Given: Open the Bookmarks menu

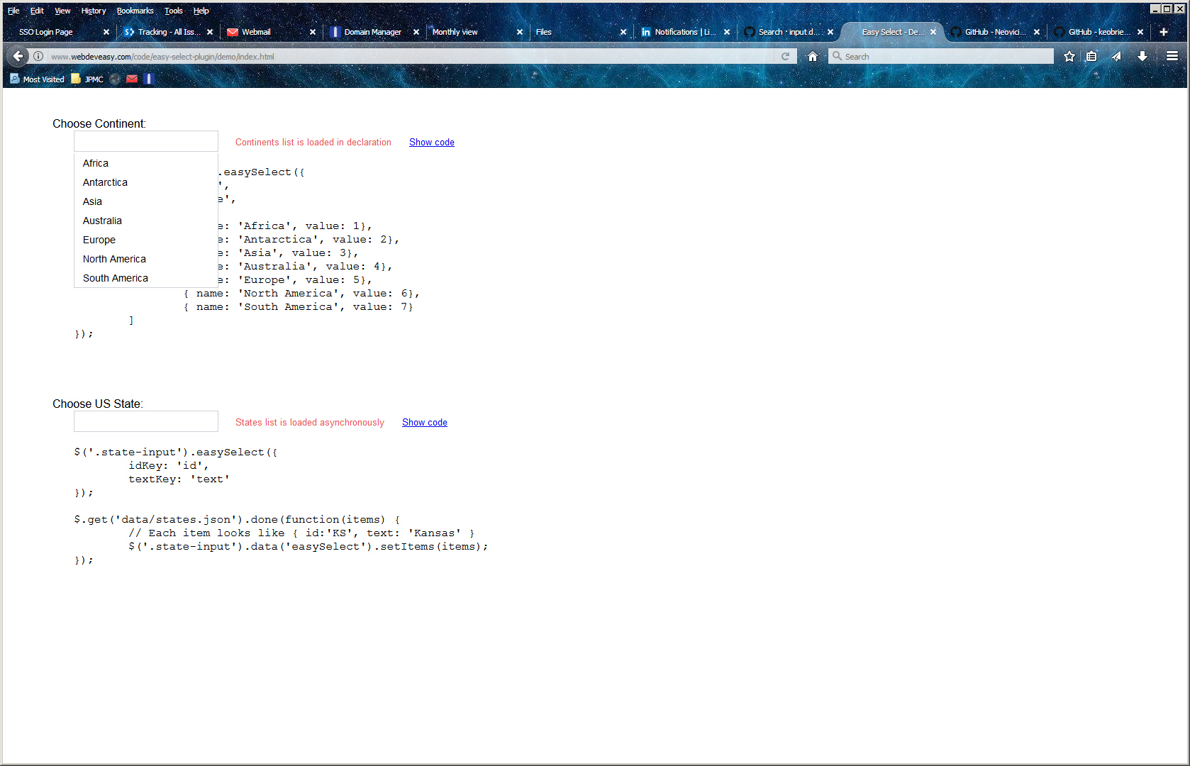Looking at the screenshot, I should coord(135,11).
